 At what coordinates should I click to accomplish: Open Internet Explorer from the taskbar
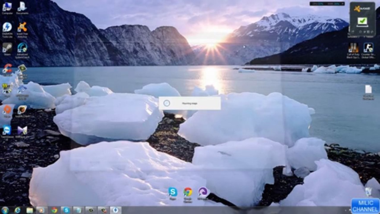pos(18,210)
